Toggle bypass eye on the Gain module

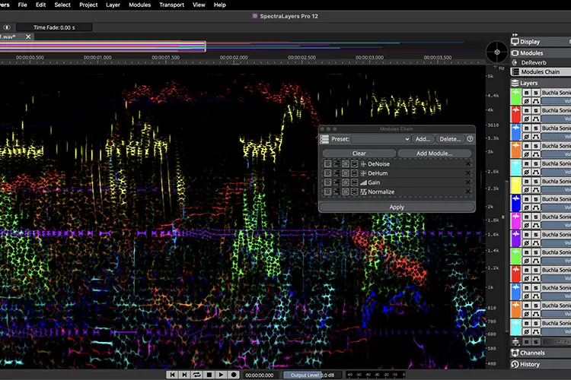pos(327,182)
